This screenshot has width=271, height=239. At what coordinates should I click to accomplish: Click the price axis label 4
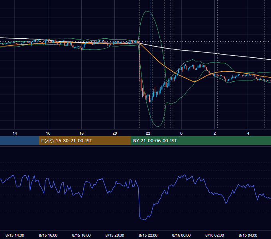[x=248, y=133]
